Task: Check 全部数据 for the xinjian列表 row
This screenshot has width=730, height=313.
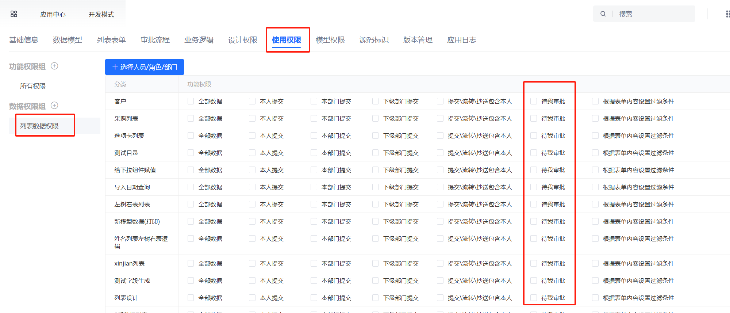Action: (x=191, y=263)
